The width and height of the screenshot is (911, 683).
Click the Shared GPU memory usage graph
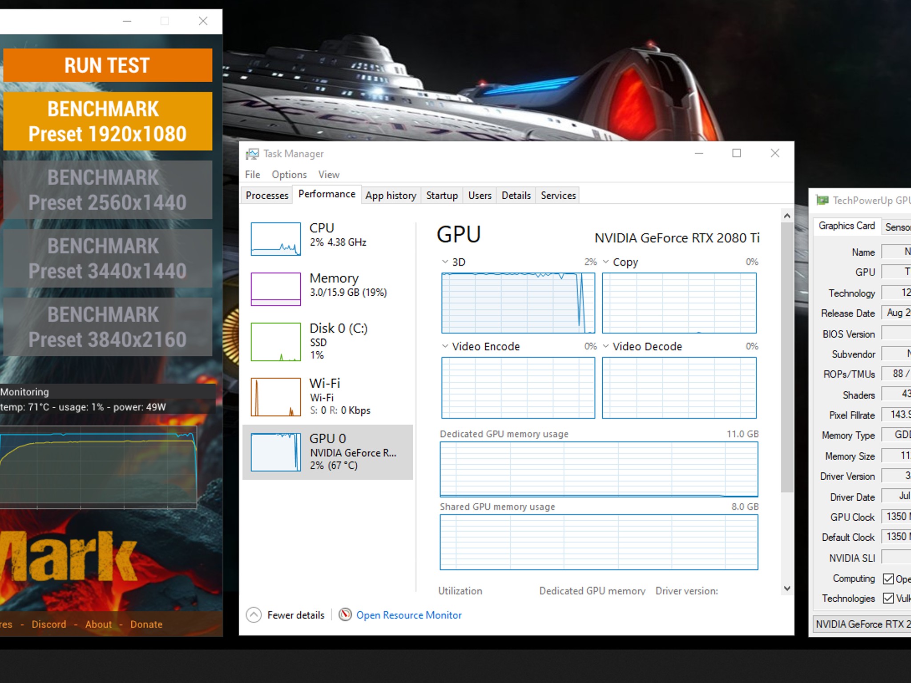pyautogui.click(x=599, y=542)
